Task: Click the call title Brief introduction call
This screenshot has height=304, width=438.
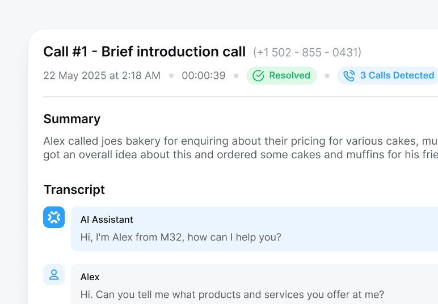Action: (145, 52)
